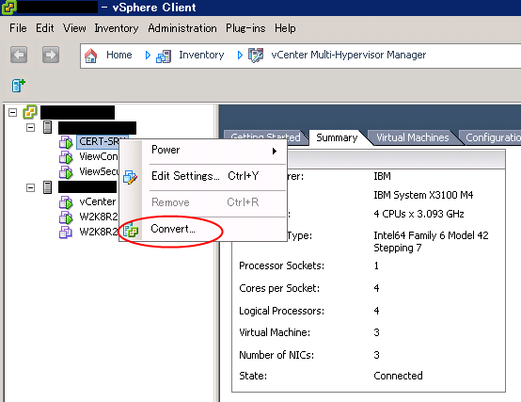The image size is (521, 402).
Task: Select the redacted root vCenter tree label
Action: pos(77,112)
